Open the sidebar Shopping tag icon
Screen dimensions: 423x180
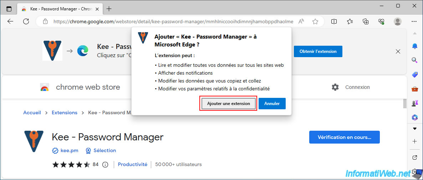(x=414, y=74)
